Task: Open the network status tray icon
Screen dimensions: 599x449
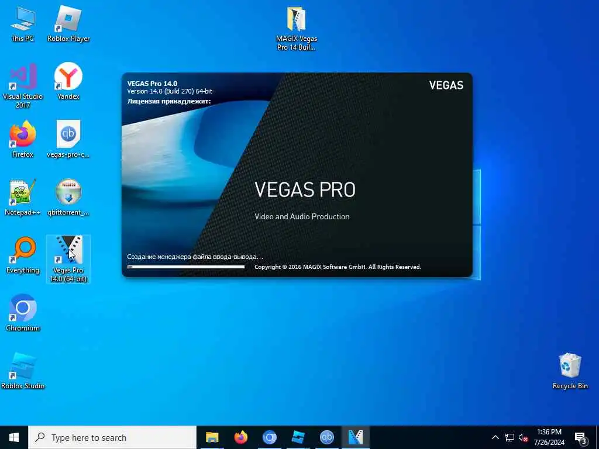Action: (510, 437)
